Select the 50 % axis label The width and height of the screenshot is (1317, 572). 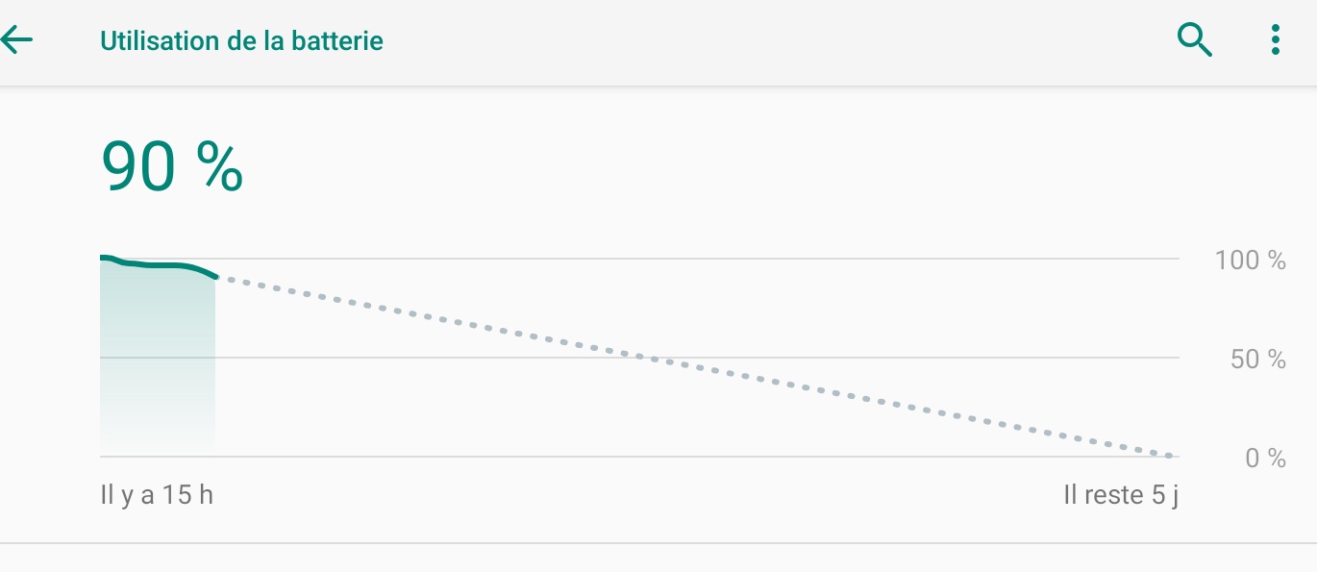click(x=1257, y=360)
